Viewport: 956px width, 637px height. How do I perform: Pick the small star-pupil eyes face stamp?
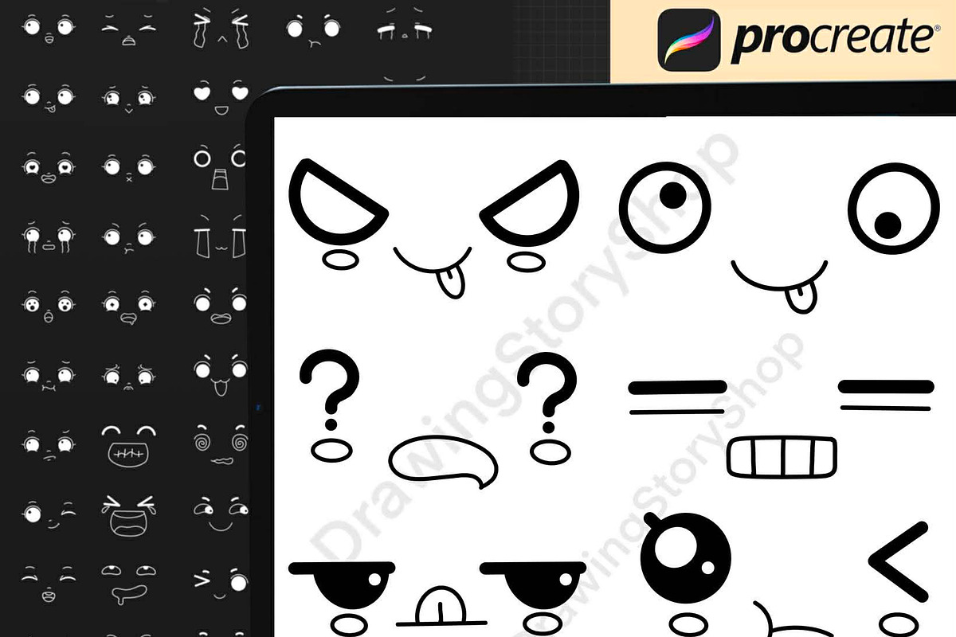click(x=129, y=307)
